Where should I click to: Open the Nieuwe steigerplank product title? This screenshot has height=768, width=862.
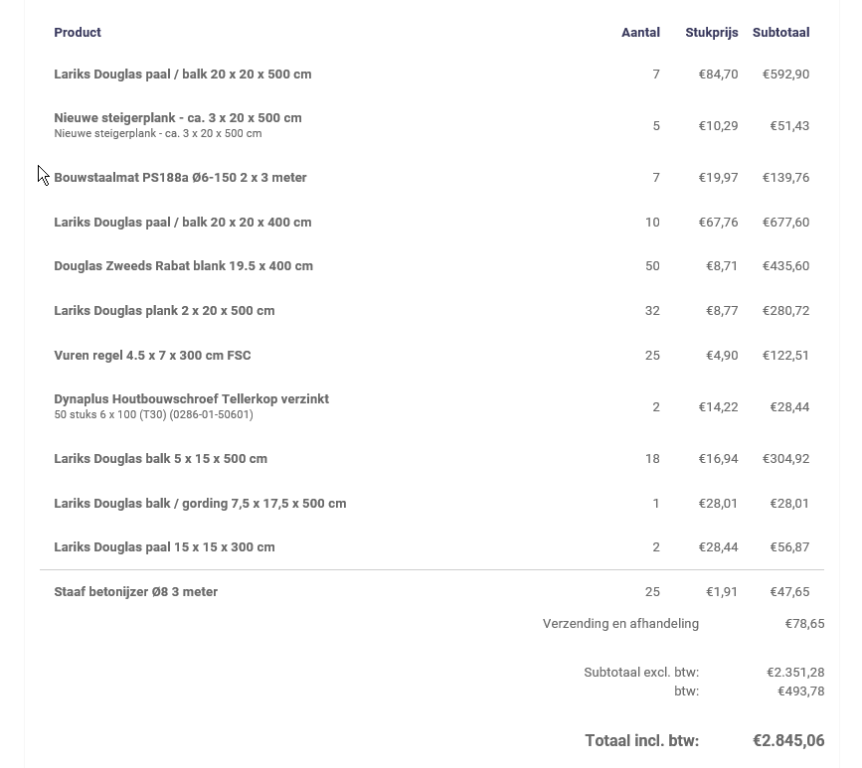(x=177, y=117)
